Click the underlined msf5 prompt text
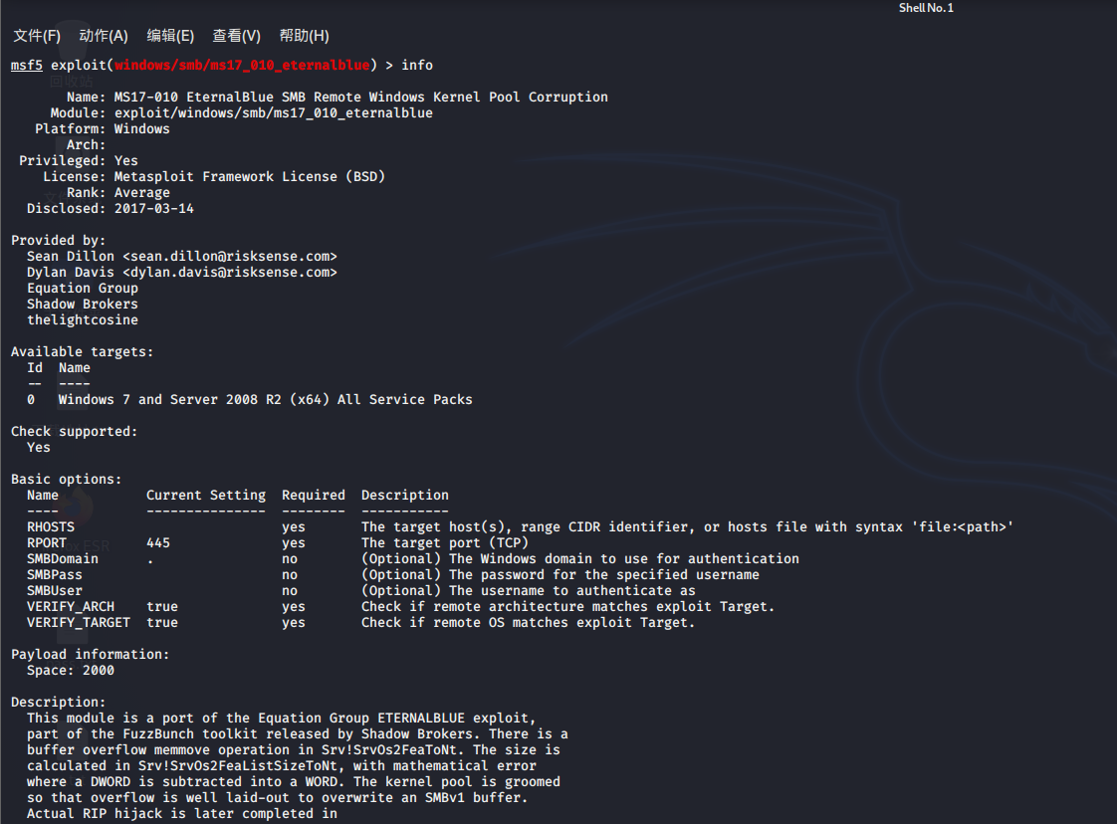Viewport: 1117px width, 824px height. coord(26,66)
